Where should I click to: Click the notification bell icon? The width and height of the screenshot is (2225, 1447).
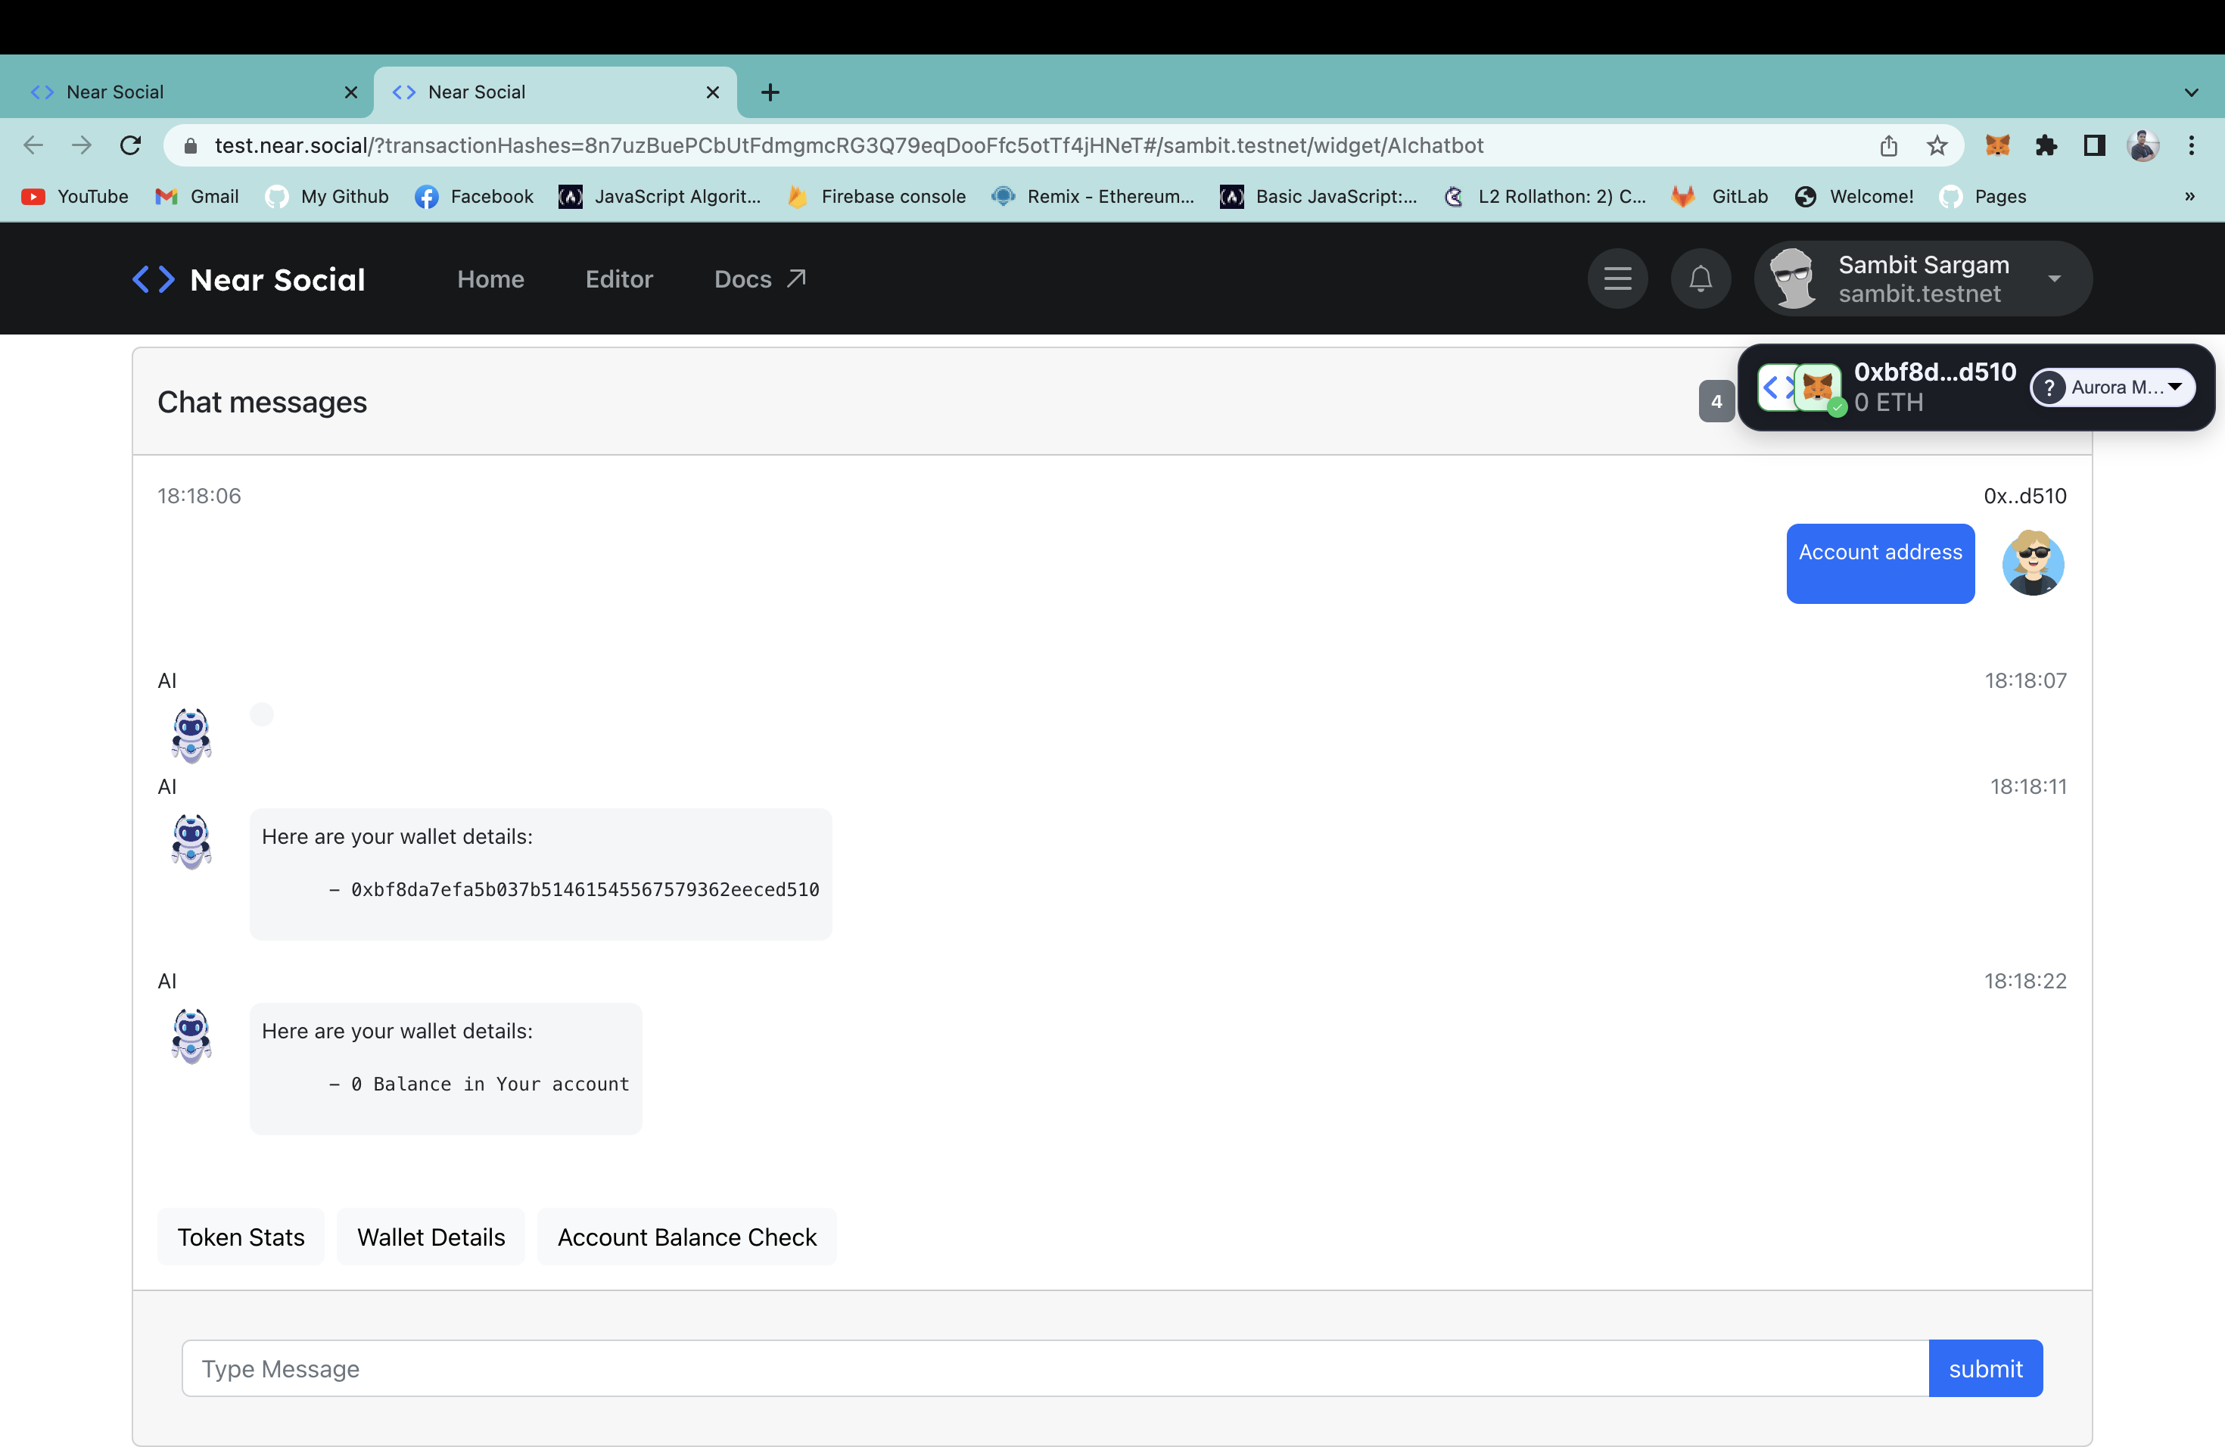coord(1700,279)
